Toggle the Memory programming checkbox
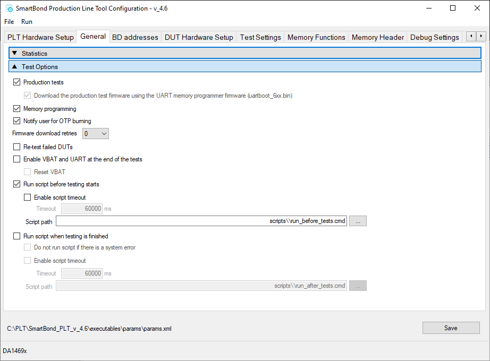This screenshot has width=490, height=361. (16, 109)
